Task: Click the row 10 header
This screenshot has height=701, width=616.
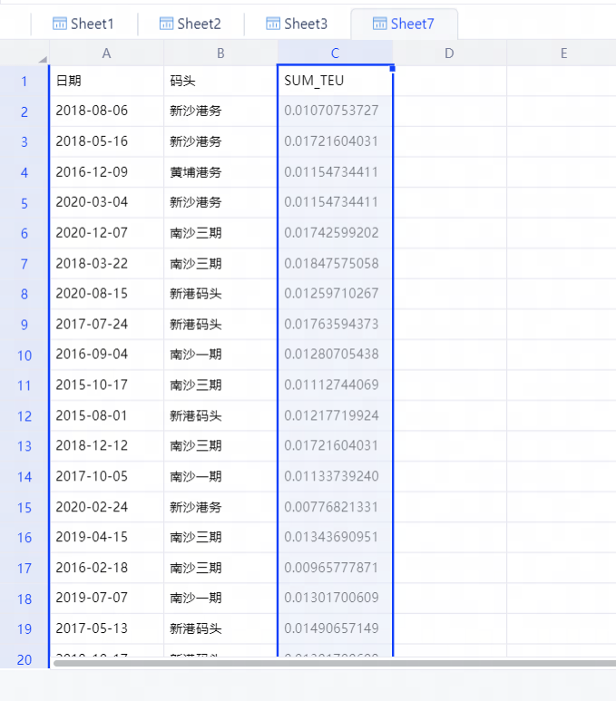Action: pyautogui.click(x=24, y=355)
